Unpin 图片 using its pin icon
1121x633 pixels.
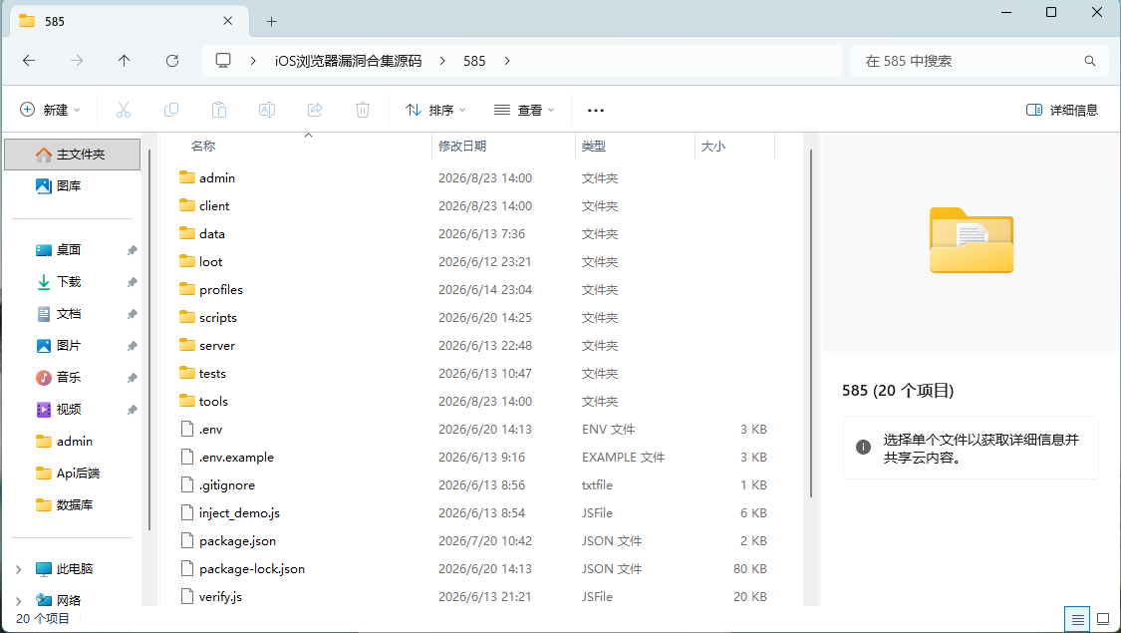tap(132, 346)
